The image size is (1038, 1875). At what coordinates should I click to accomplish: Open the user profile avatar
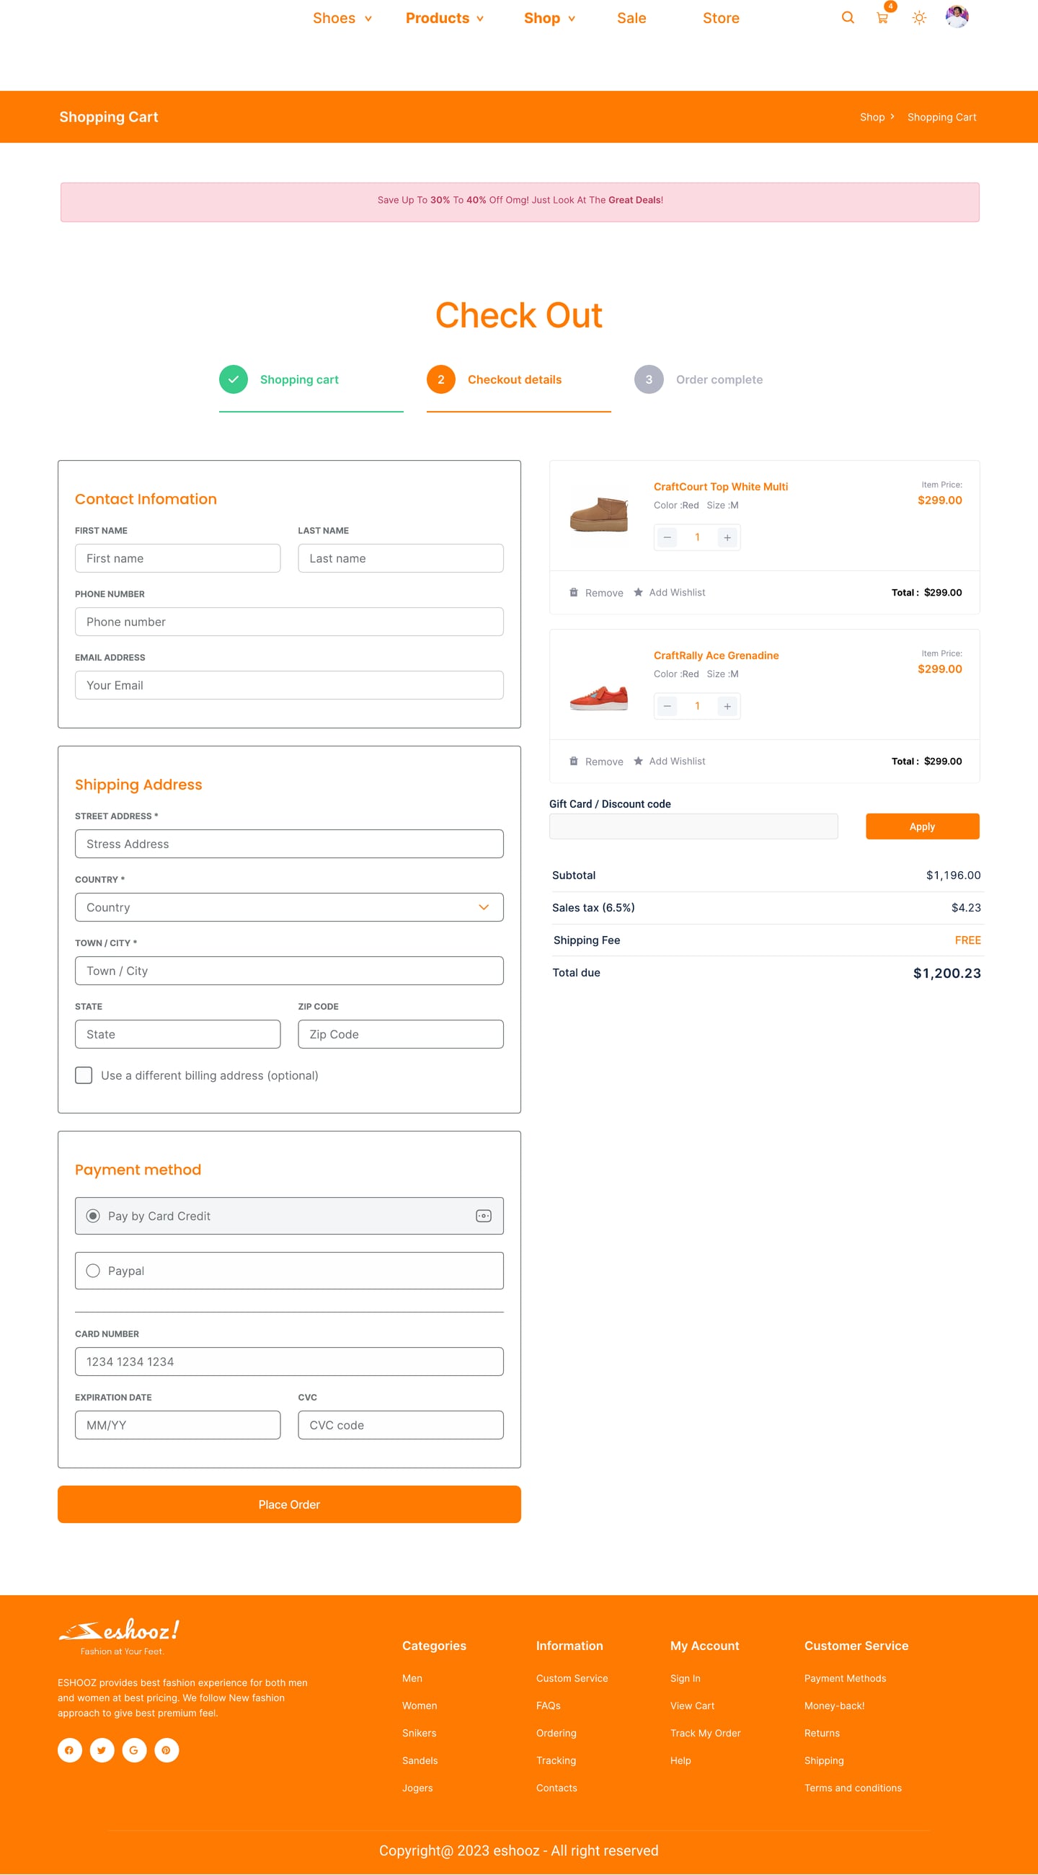tap(957, 16)
